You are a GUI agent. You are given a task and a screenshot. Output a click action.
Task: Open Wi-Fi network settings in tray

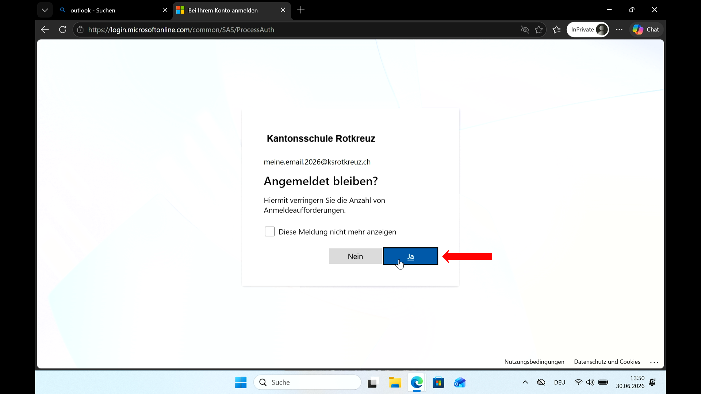[x=578, y=382]
